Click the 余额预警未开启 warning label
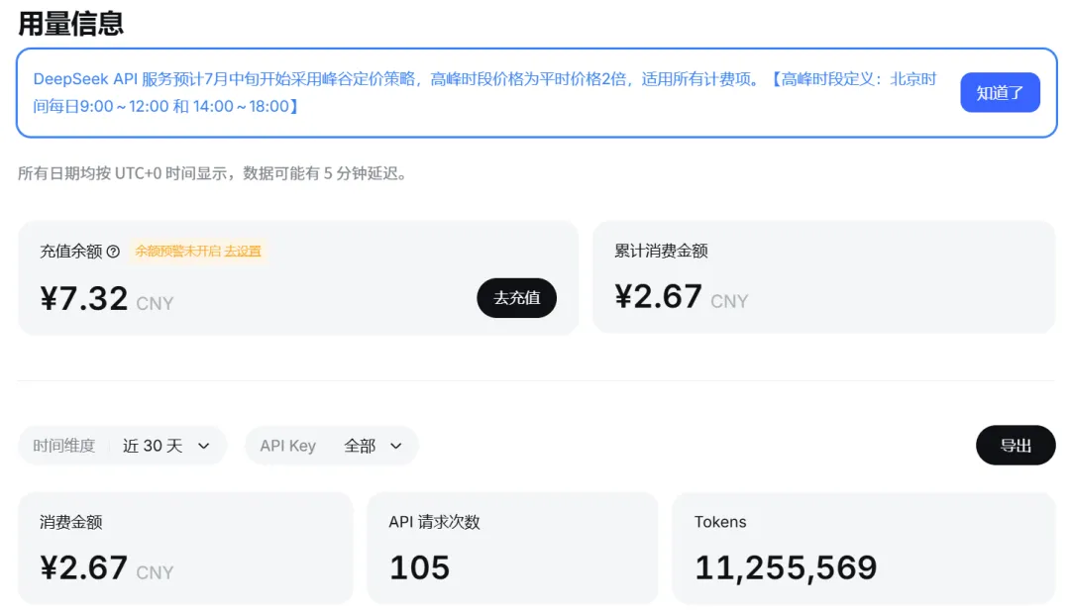Viewport: 1070px width, 616px height. [x=178, y=251]
